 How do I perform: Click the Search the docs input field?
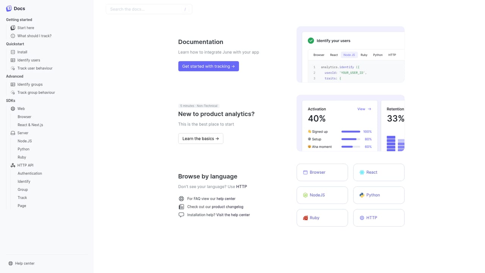(x=149, y=9)
